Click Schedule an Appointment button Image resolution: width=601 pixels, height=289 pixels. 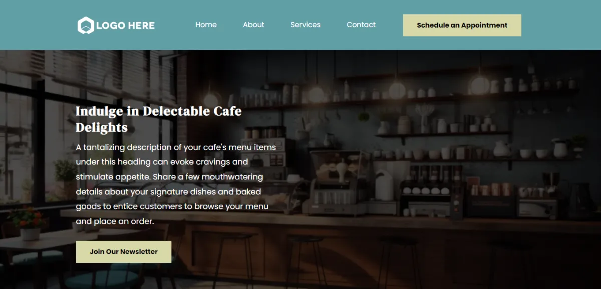pyautogui.click(x=462, y=25)
